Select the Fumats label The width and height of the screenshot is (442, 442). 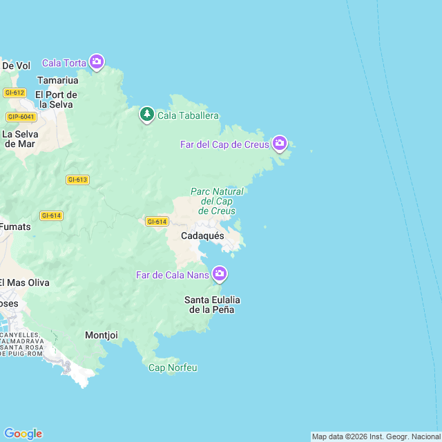pos(15,227)
